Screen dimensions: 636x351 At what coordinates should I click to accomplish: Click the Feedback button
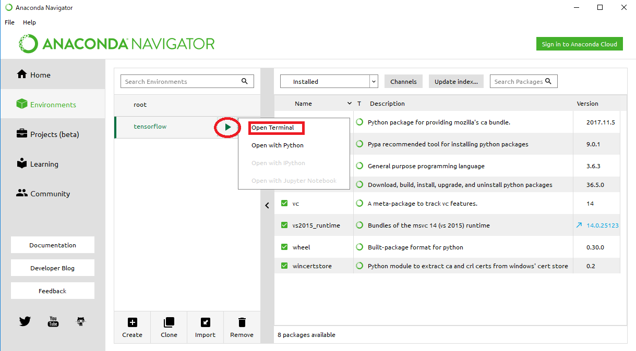pos(53,291)
